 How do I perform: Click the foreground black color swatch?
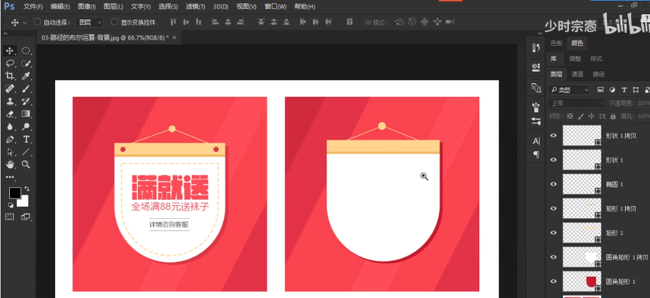coord(15,193)
